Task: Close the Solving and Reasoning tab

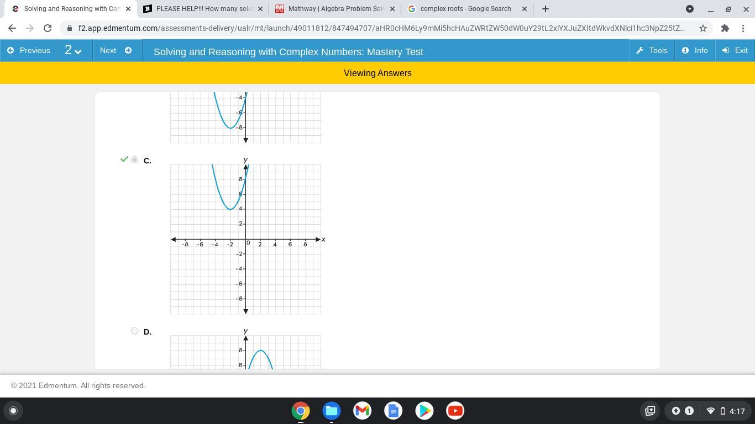Action: pos(128,9)
